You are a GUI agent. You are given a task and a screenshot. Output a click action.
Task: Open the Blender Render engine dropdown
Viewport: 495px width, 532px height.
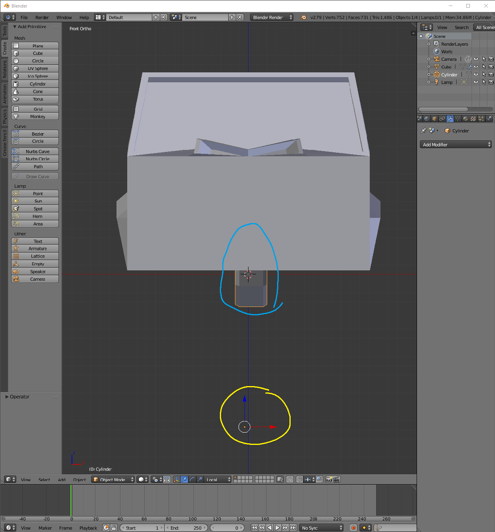[x=272, y=17]
